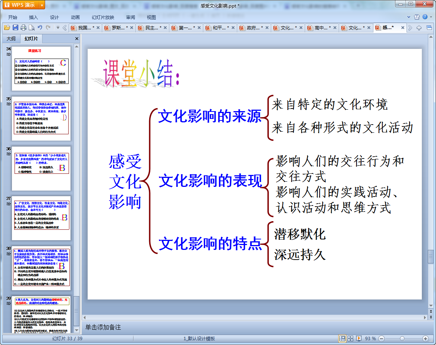Click the animation star icon under slide 34

9,54
